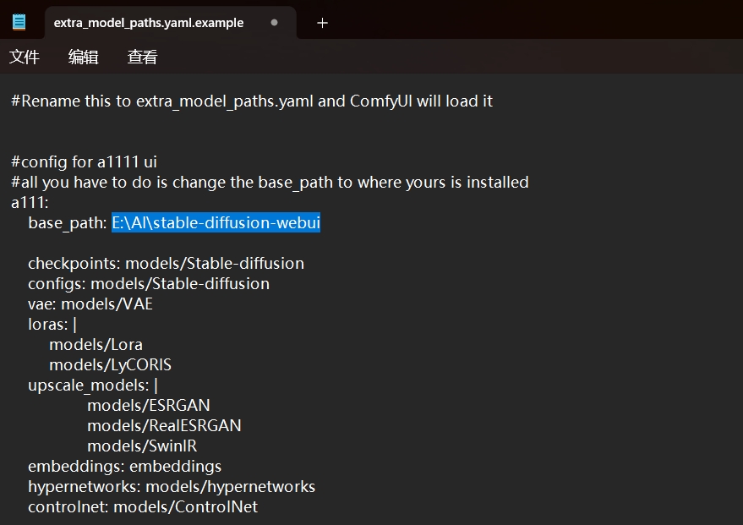The height and width of the screenshot is (525, 743).
Task: Open a new tab with the plus button
Action: pyautogui.click(x=321, y=23)
